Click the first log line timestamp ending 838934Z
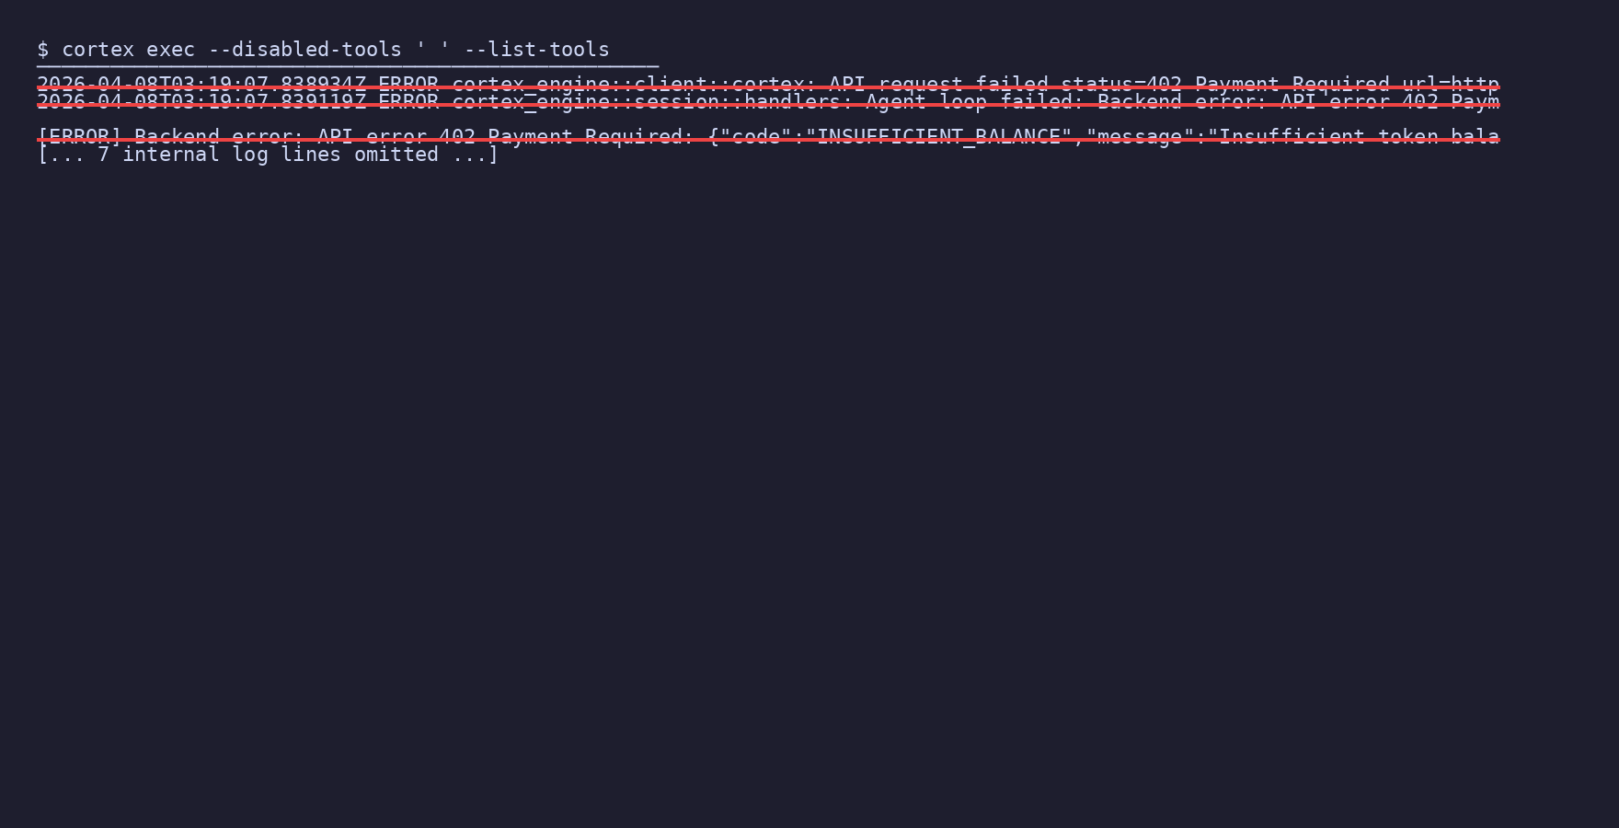1619x828 pixels. pyautogui.click(x=201, y=85)
